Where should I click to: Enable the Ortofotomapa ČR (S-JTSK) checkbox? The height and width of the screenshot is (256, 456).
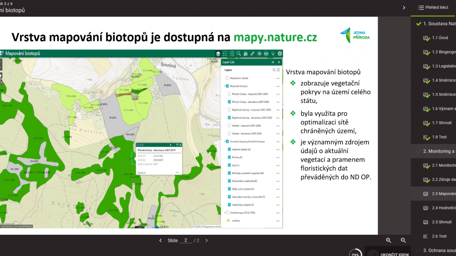pyautogui.click(x=227, y=212)
